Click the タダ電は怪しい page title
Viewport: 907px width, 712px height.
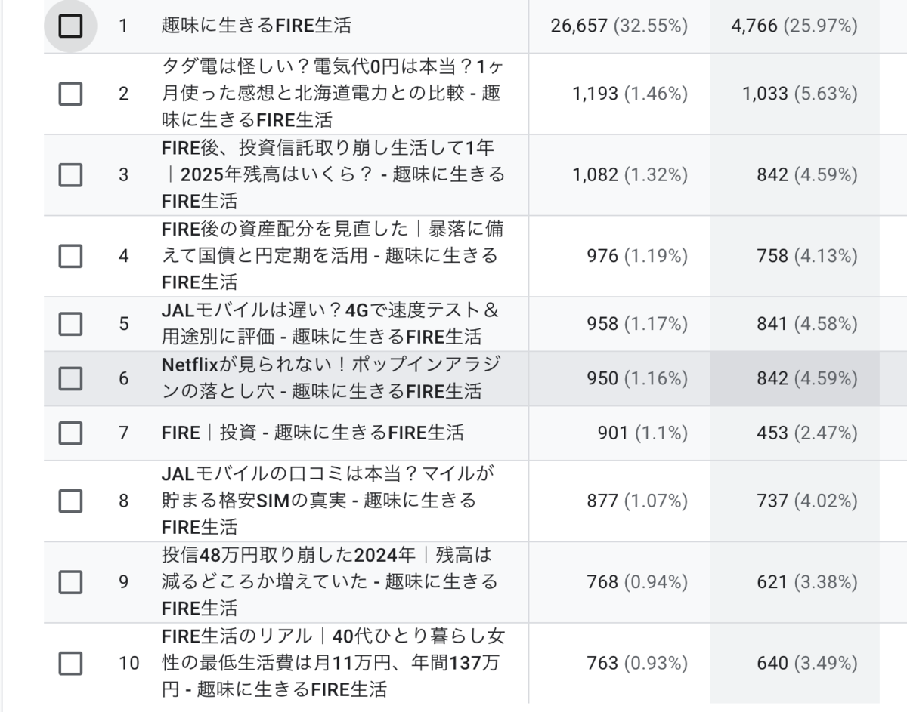coord(331,94)
